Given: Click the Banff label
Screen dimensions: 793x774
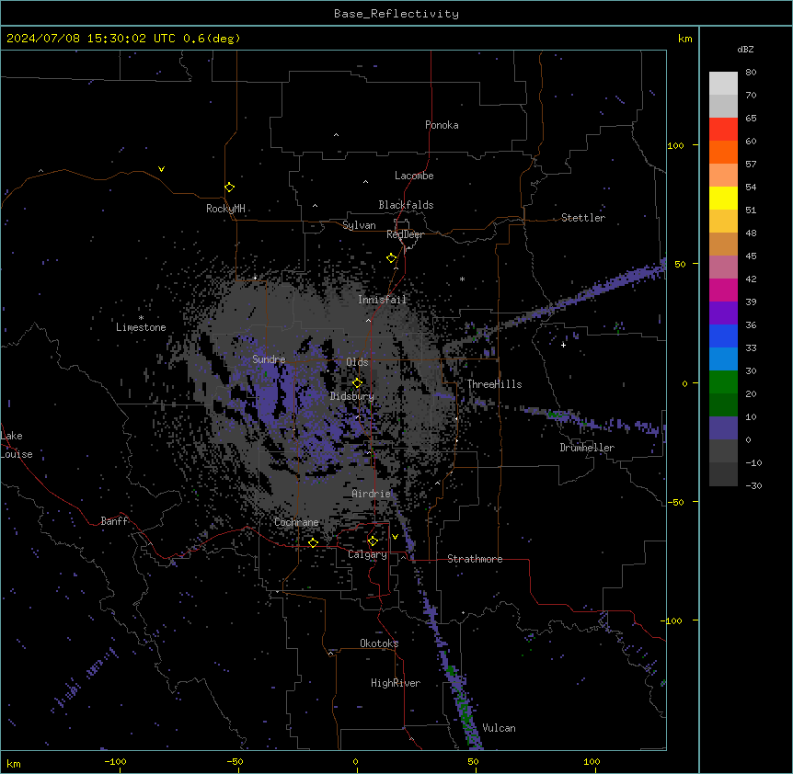Looking at the screenshot, I should coord(114,521).
